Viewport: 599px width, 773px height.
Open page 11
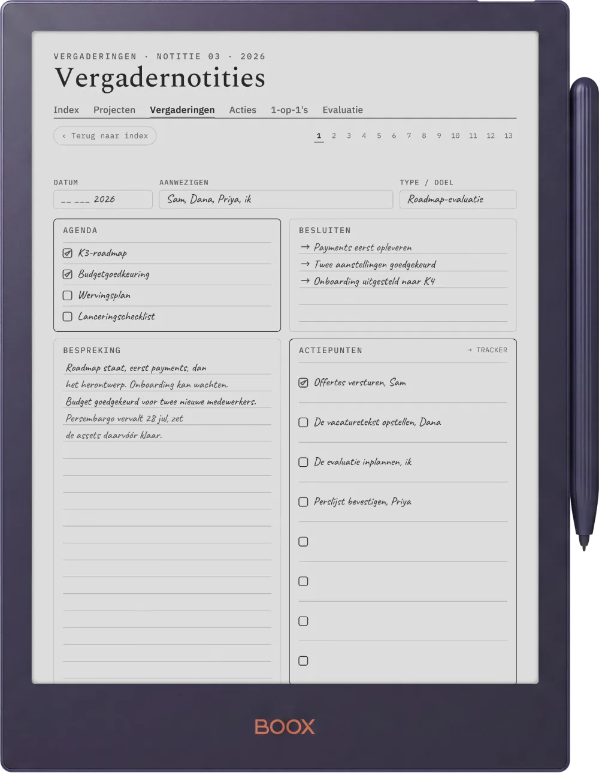(473, 136)
